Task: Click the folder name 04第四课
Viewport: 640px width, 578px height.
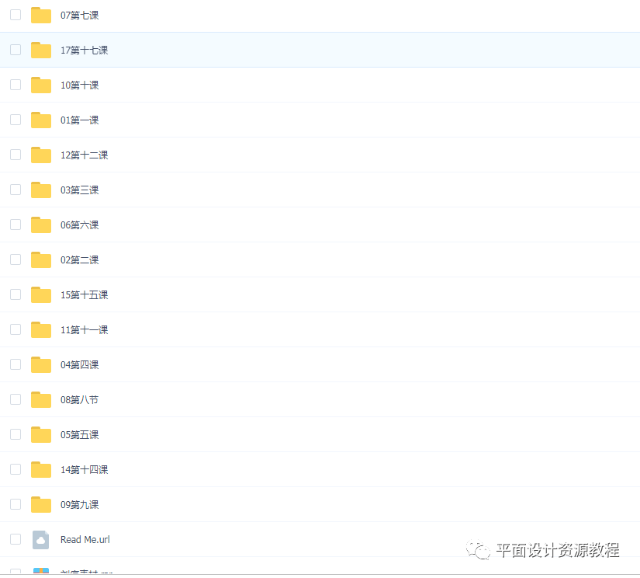Action: [x=80, y=365]
